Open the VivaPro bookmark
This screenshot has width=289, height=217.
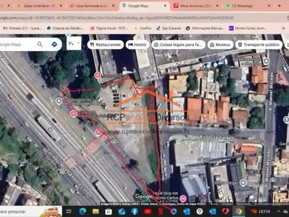pos(143,28)
